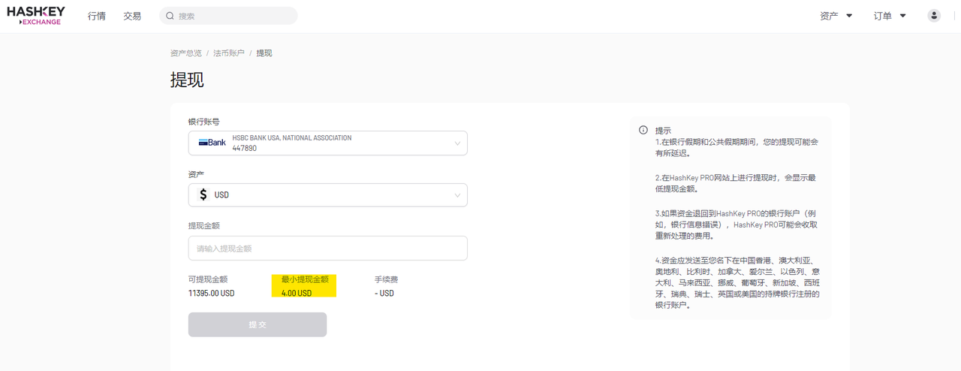Viewport: 961px width, 371px height.
Task: Focus the 搜索 search box
Action: (228, 16)
